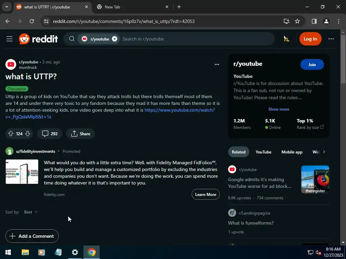Screen dimensions: 346x259
Task: View site information icon in address bar
Action: pos(46,21)
